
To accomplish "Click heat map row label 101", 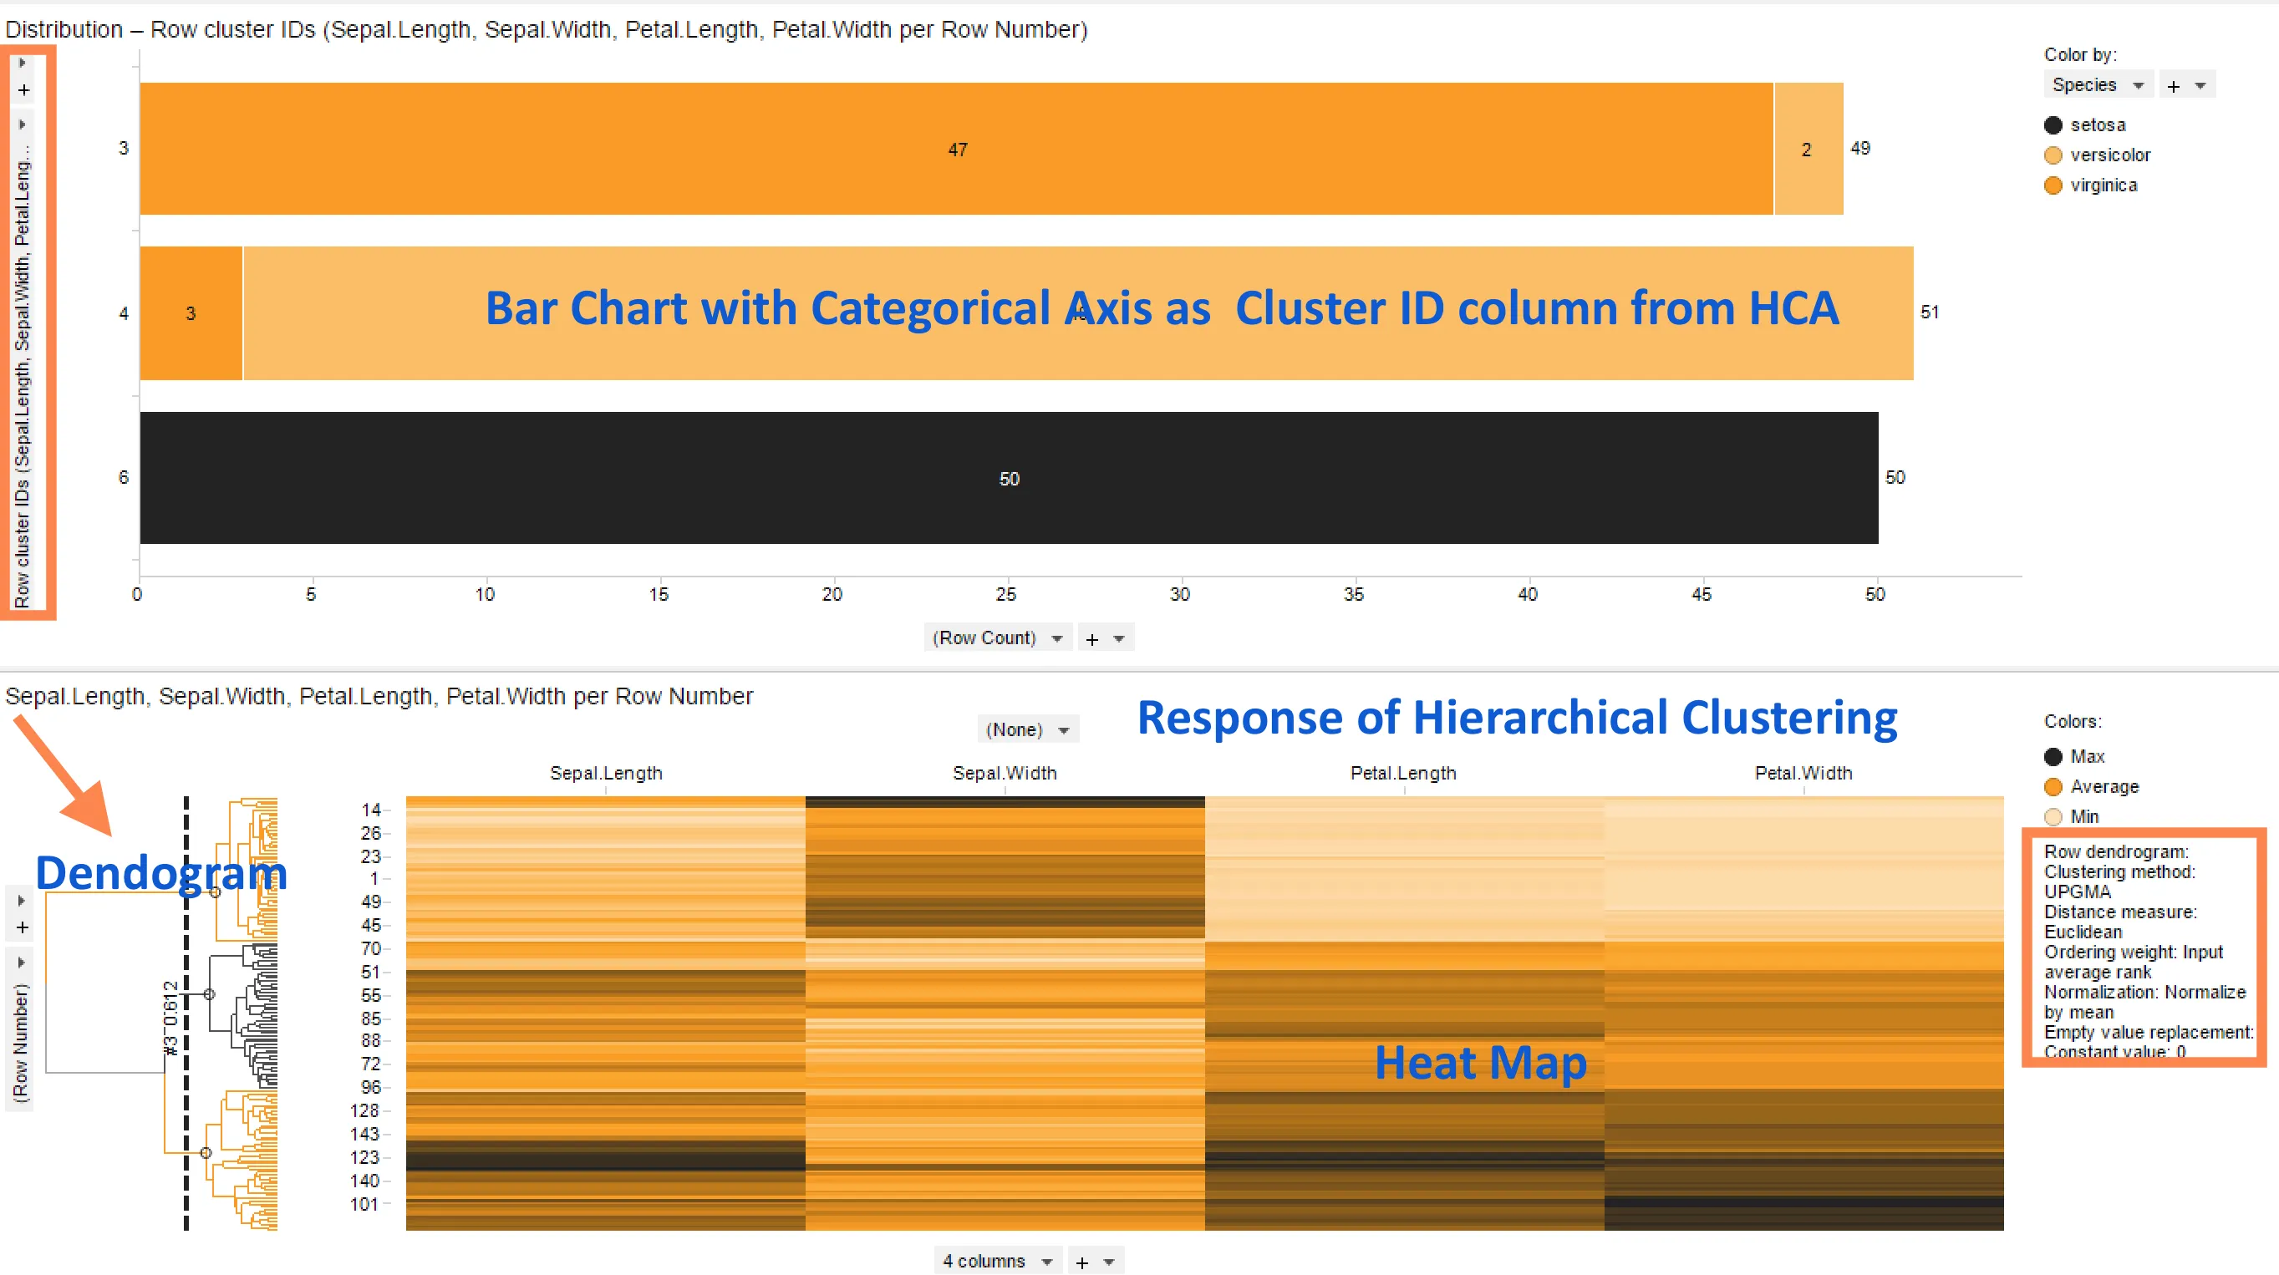I will click(364, 1204).
